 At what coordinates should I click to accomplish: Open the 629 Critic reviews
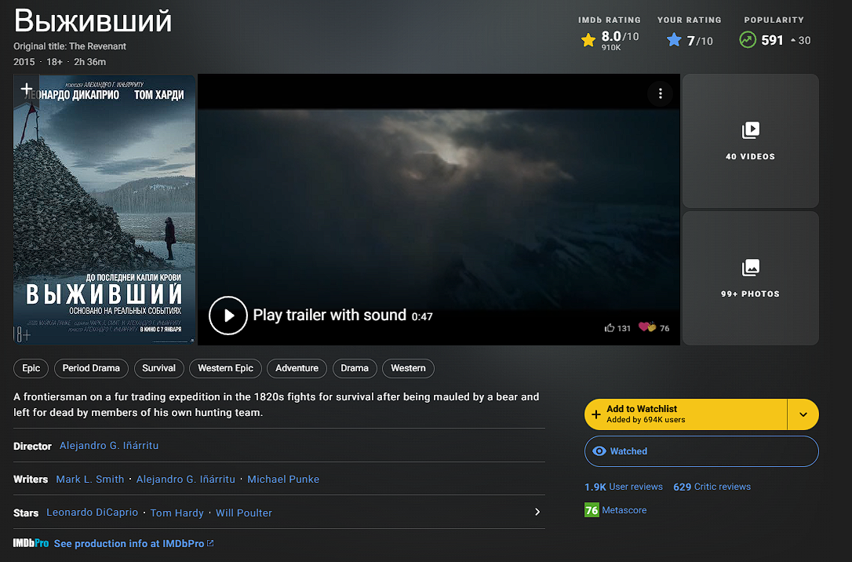[712, 487]
